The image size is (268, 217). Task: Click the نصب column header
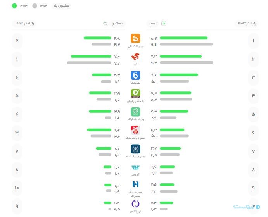click(152, 23)
